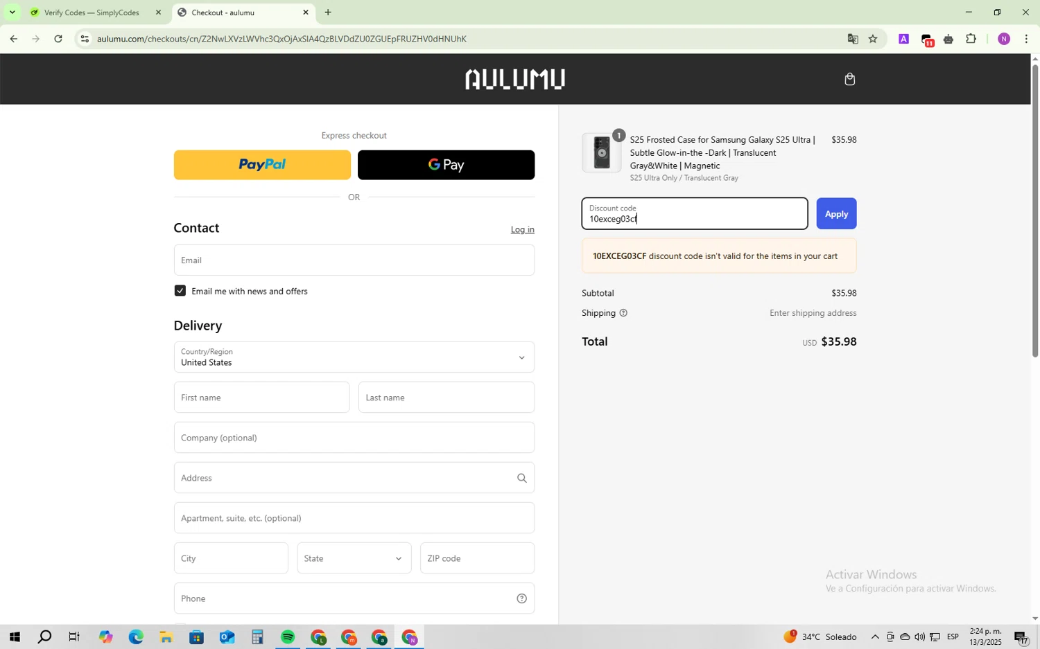Click the City input field
The height and width of the screenshot is (649, 1040).
[231, 558]
